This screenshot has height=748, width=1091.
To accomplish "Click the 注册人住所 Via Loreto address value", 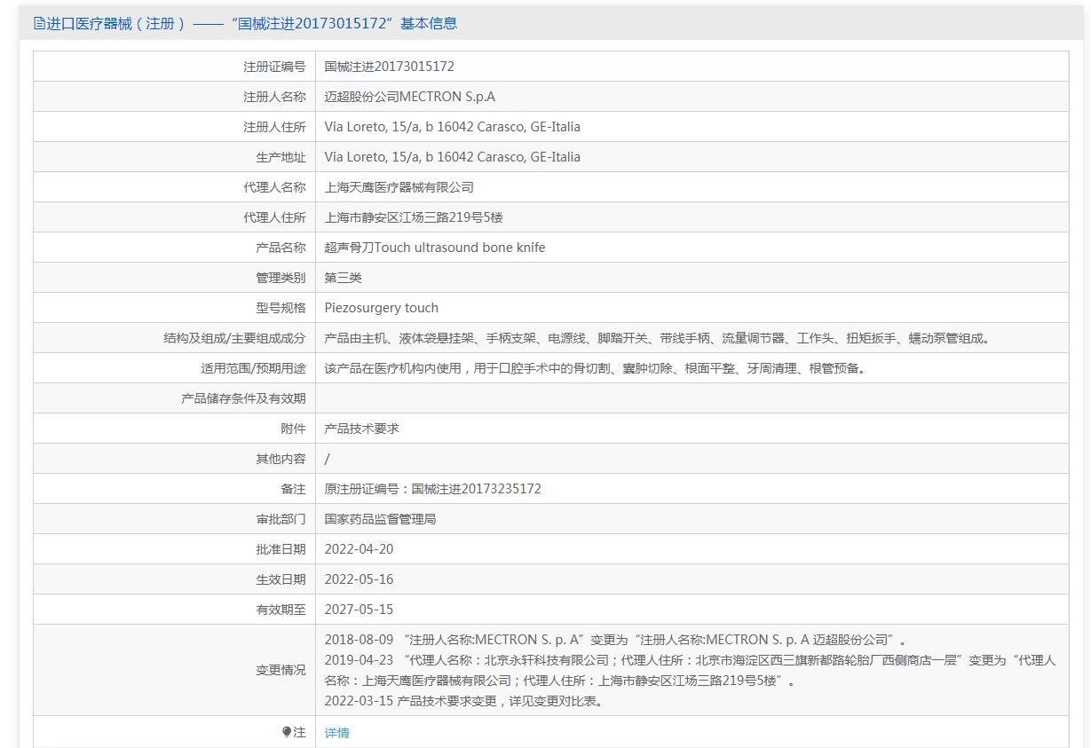I will [452, 127].
